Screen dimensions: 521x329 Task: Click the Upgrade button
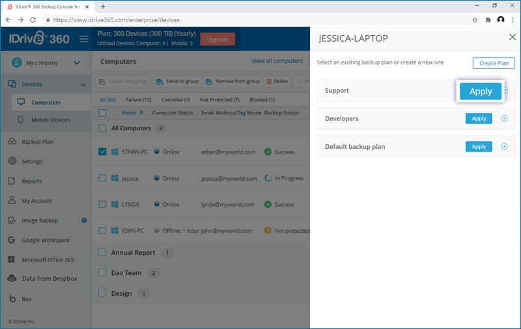[x=218, y=39]
